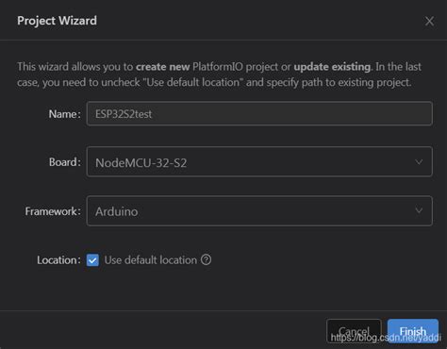Open the NodeMCU-32-S2 board selector

(259, 161)
